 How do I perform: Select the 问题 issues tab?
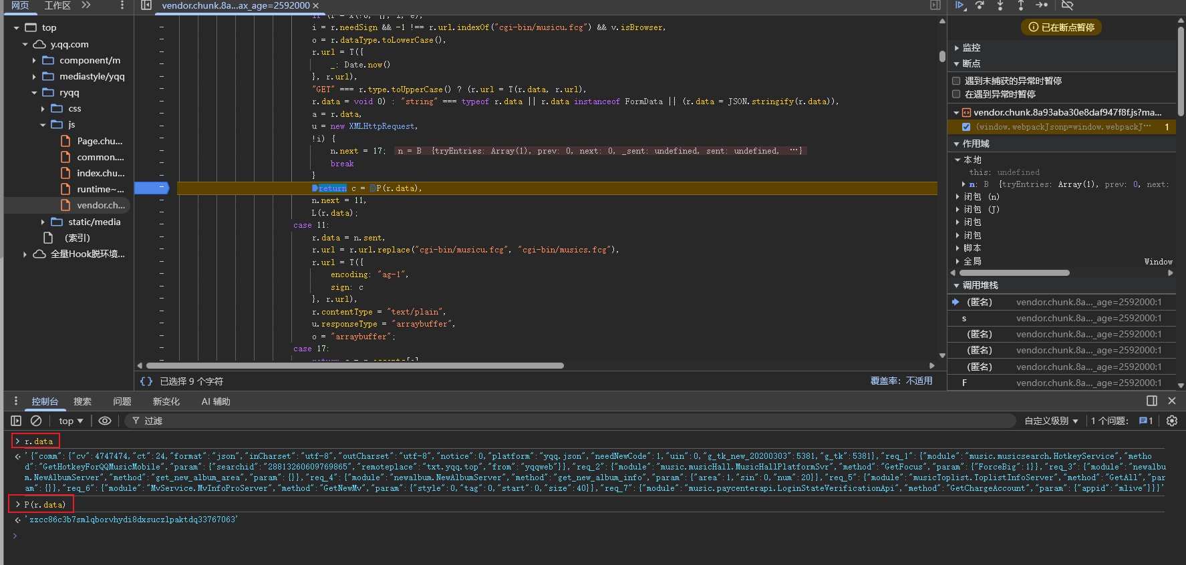tap(122, 401)
